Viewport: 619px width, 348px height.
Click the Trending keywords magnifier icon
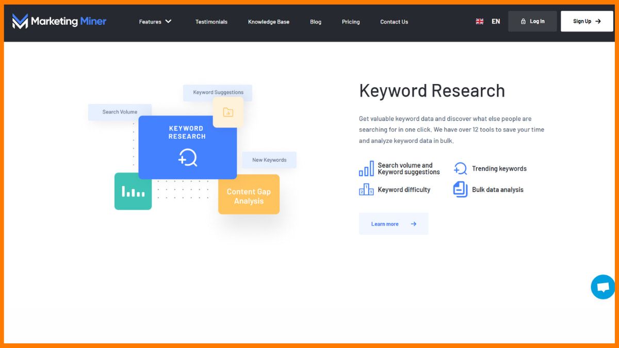(x=460, y=169)
